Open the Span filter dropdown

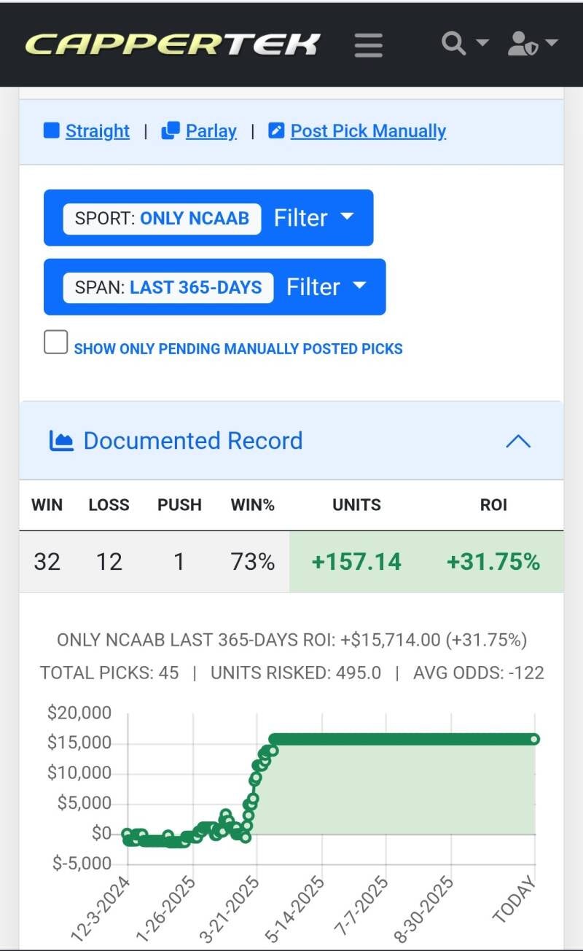pos(326,287)
